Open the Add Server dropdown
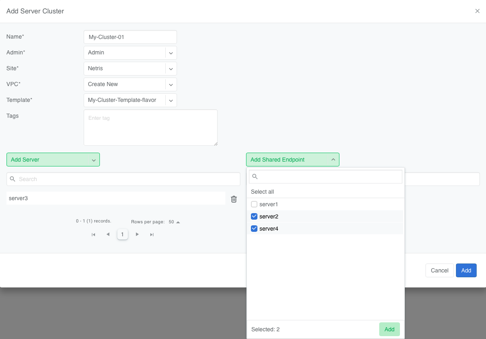 (53, 160)
